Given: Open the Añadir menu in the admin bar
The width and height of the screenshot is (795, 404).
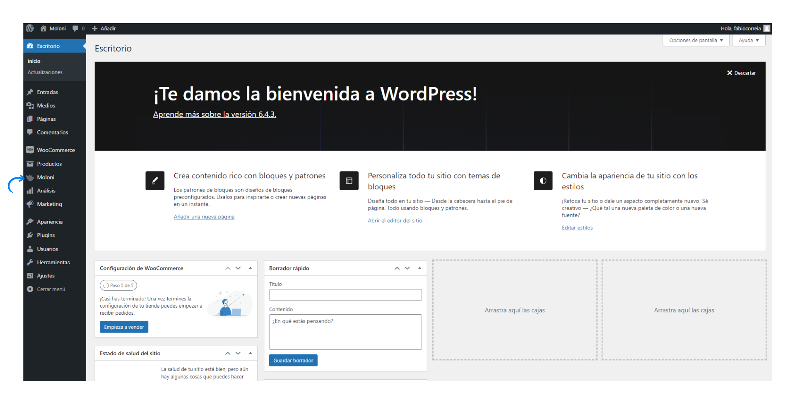Looking at the screenshot, I should click(x=104, y=28).
